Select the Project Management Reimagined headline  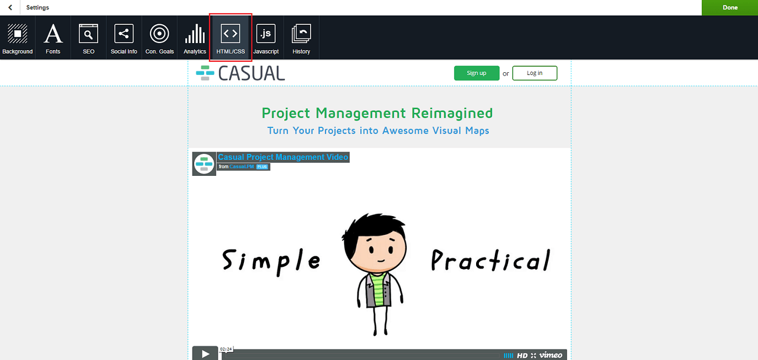[x=377, y=113]
